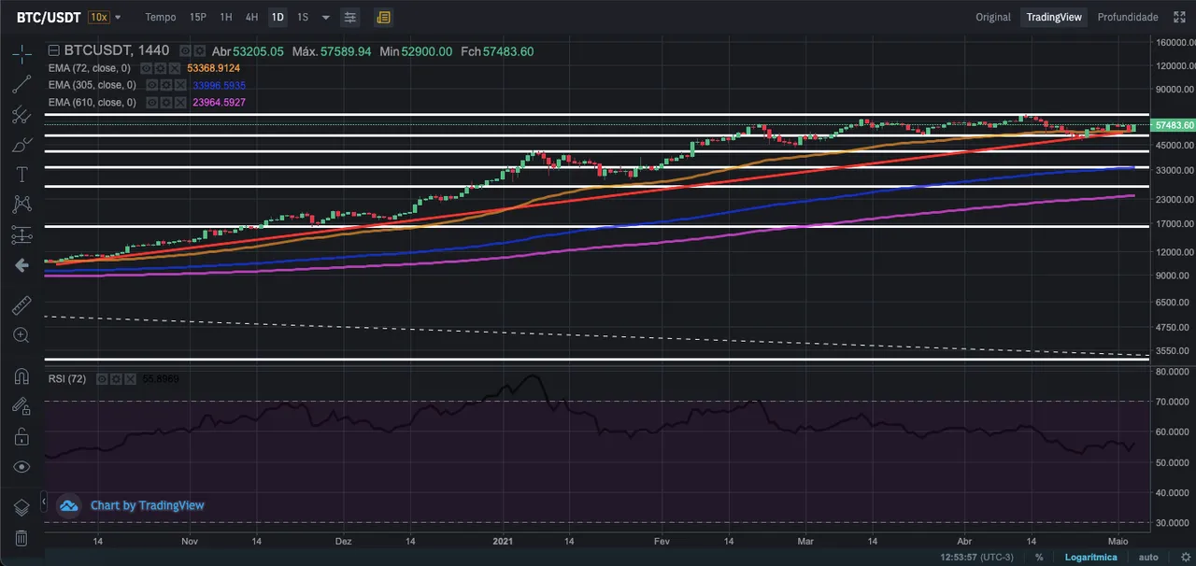Switch to 1S interval
This screenshot has width=1196, height=566.
(303, 17)
